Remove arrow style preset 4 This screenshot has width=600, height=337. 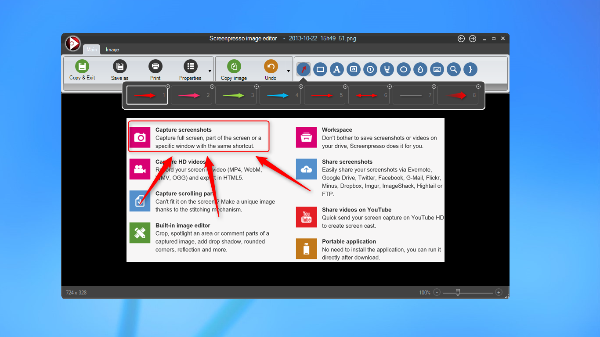(x=301, y=86)
